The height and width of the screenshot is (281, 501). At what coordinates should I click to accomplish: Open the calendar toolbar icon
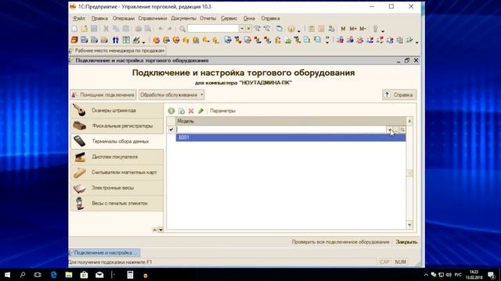pos(321,29)
